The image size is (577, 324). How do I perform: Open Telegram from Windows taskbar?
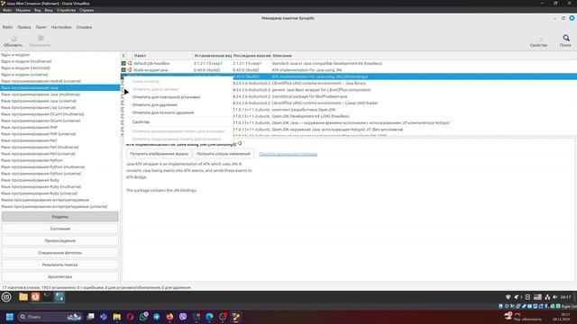(156, 317)
